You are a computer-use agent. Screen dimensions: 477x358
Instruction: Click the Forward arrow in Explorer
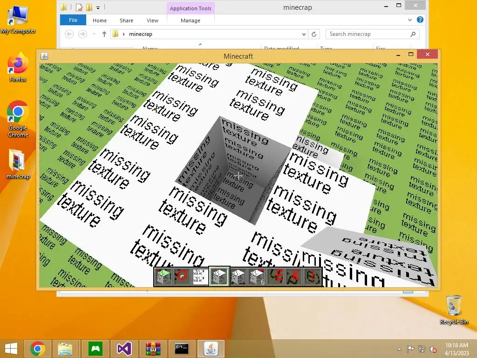pos(82,34)
